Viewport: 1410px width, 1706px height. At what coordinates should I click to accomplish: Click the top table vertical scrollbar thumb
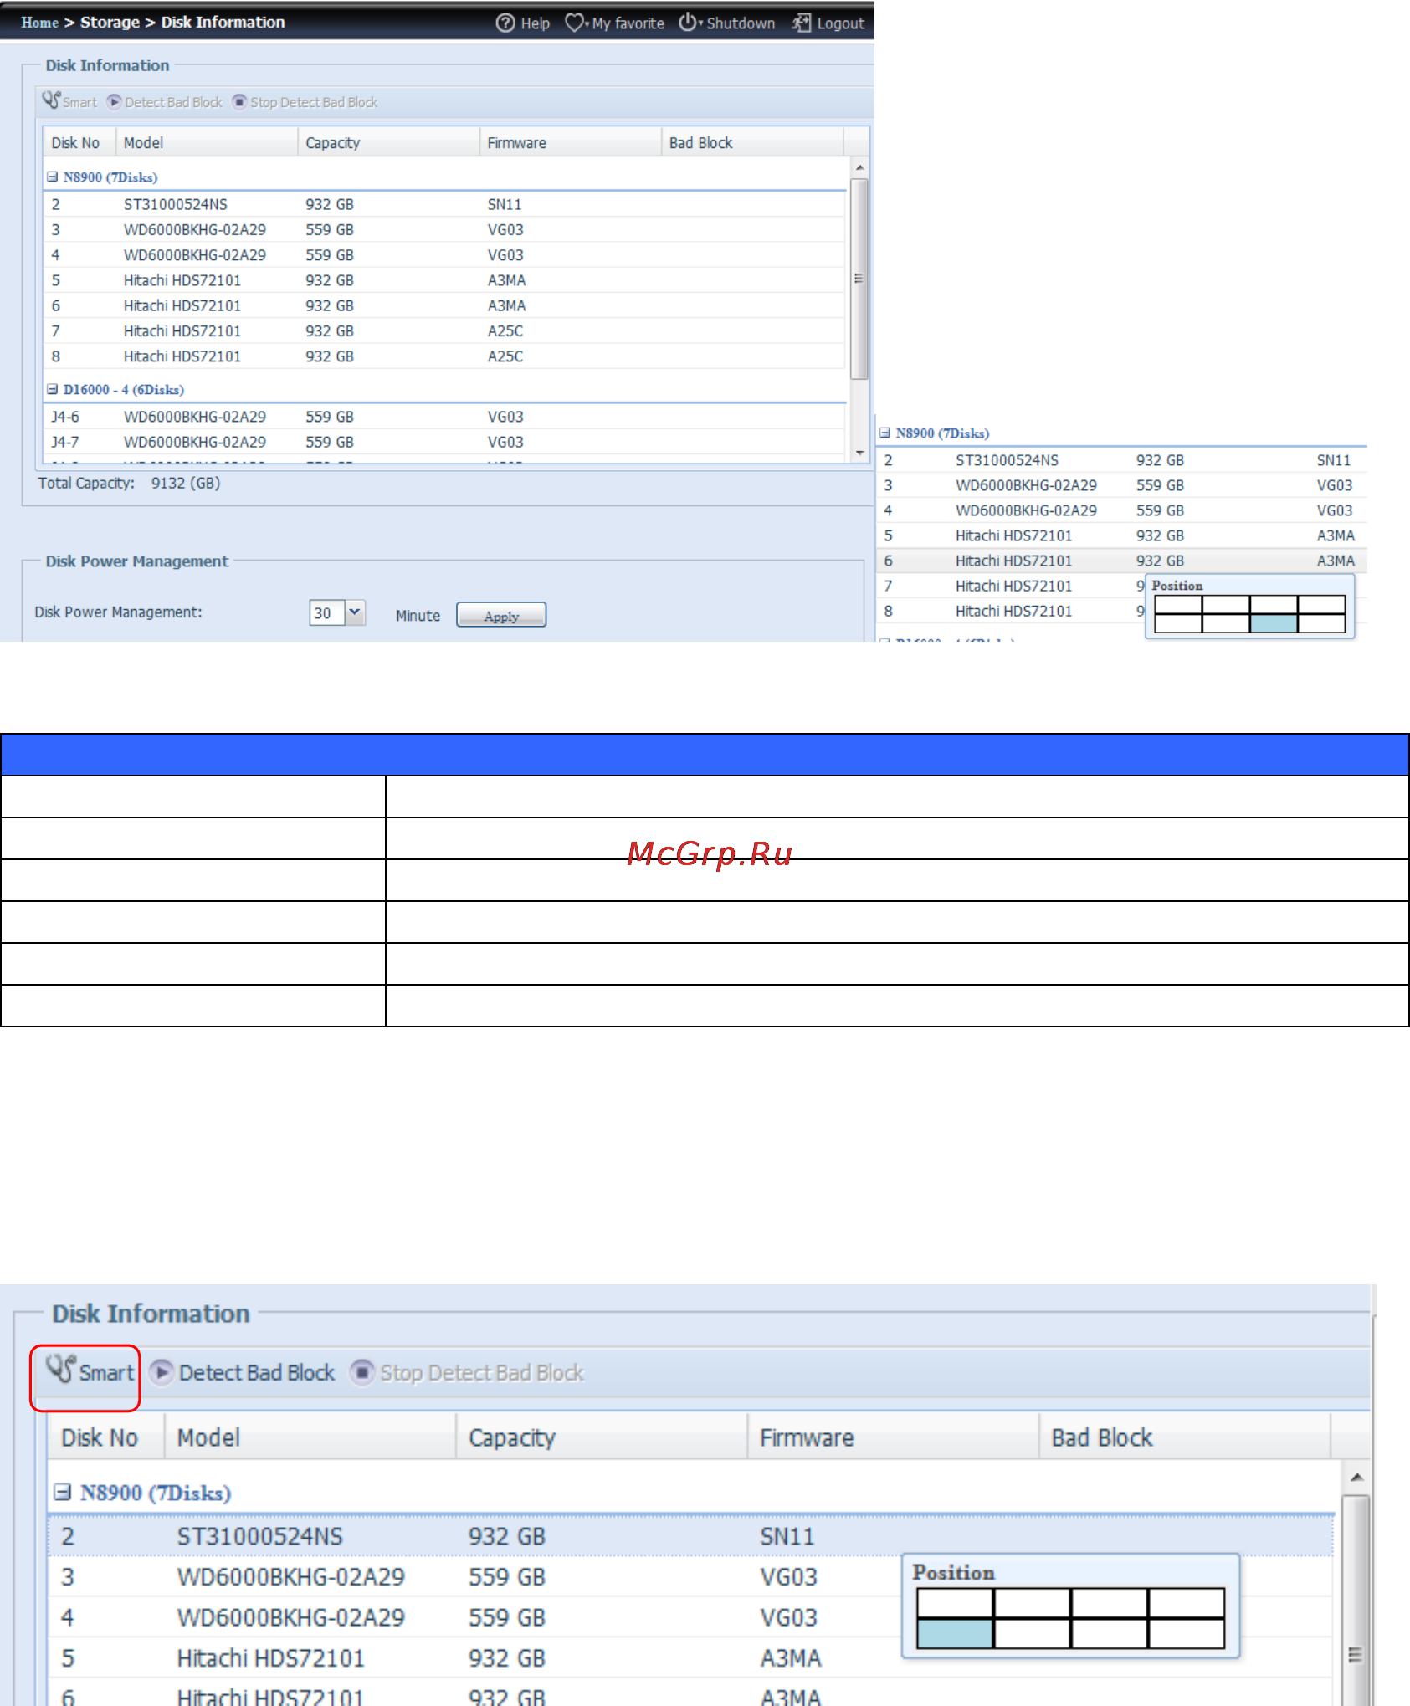[859, 279]
